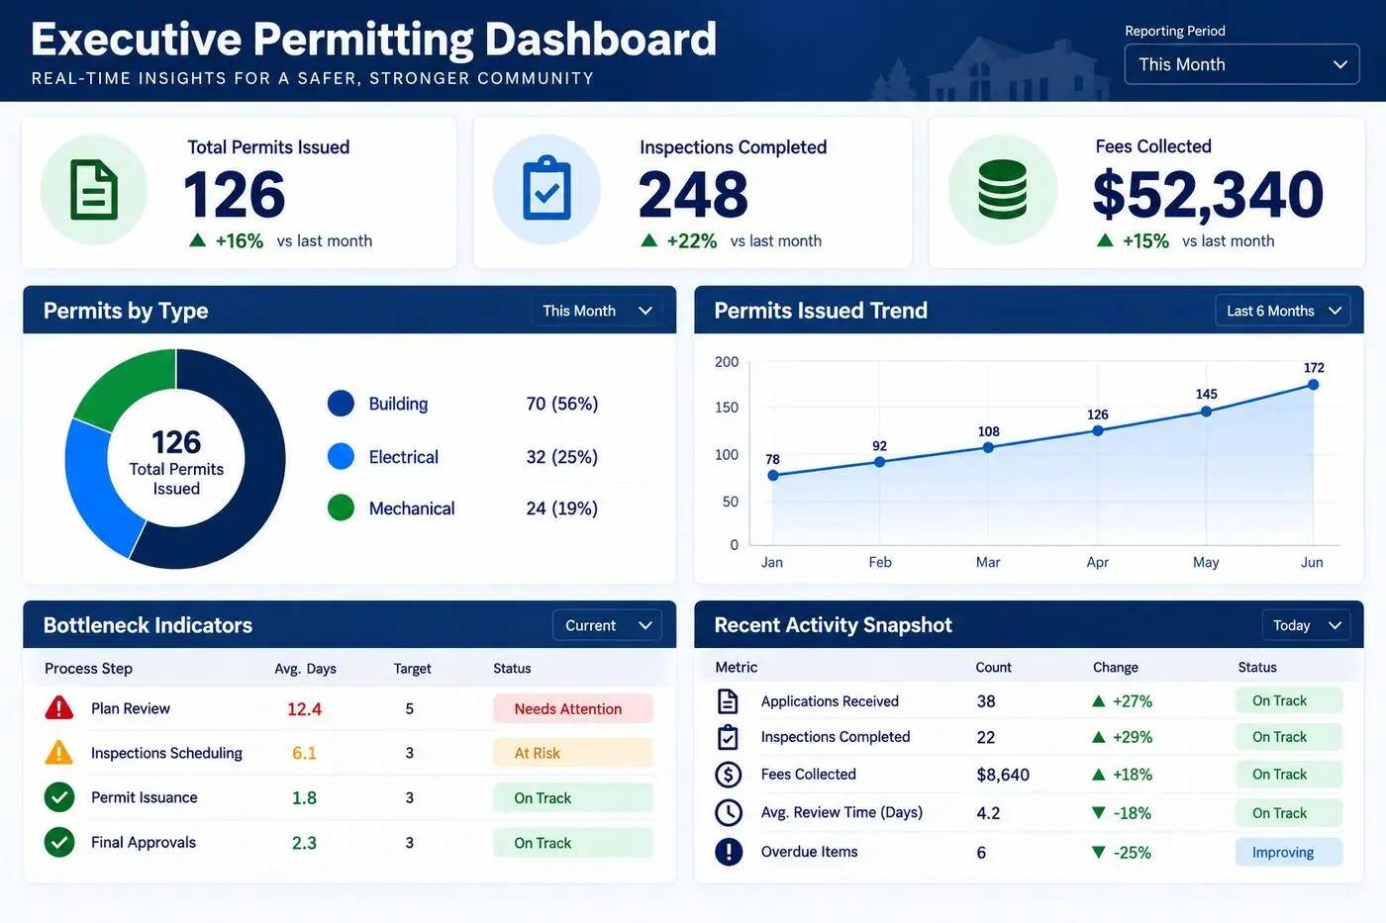Open the Today dropdown in Recent Activity Snapshot
The image size is (1386, 923).
point(1306,625)
